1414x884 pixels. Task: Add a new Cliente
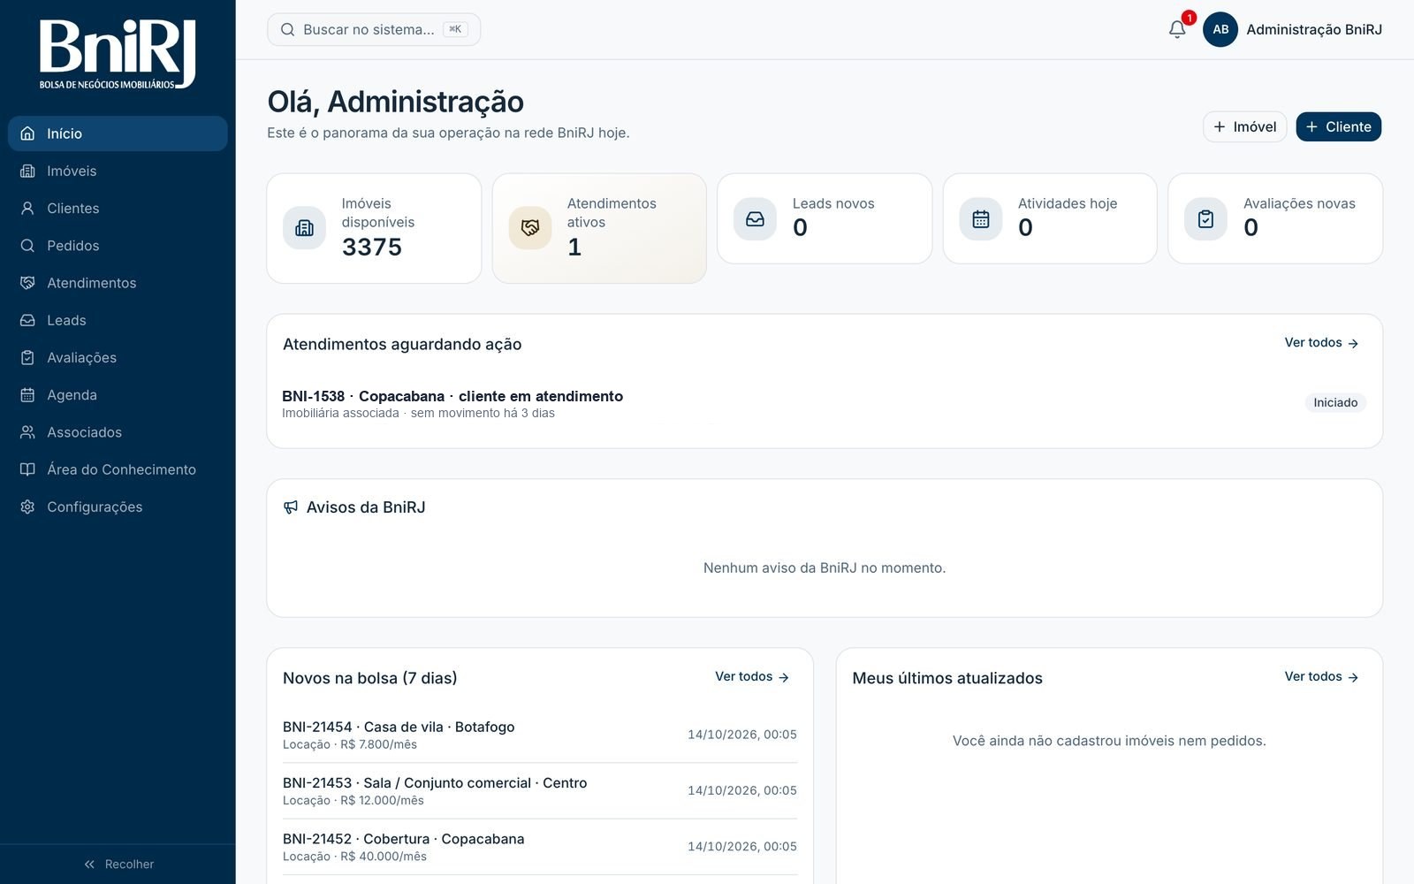[1338, 126]
